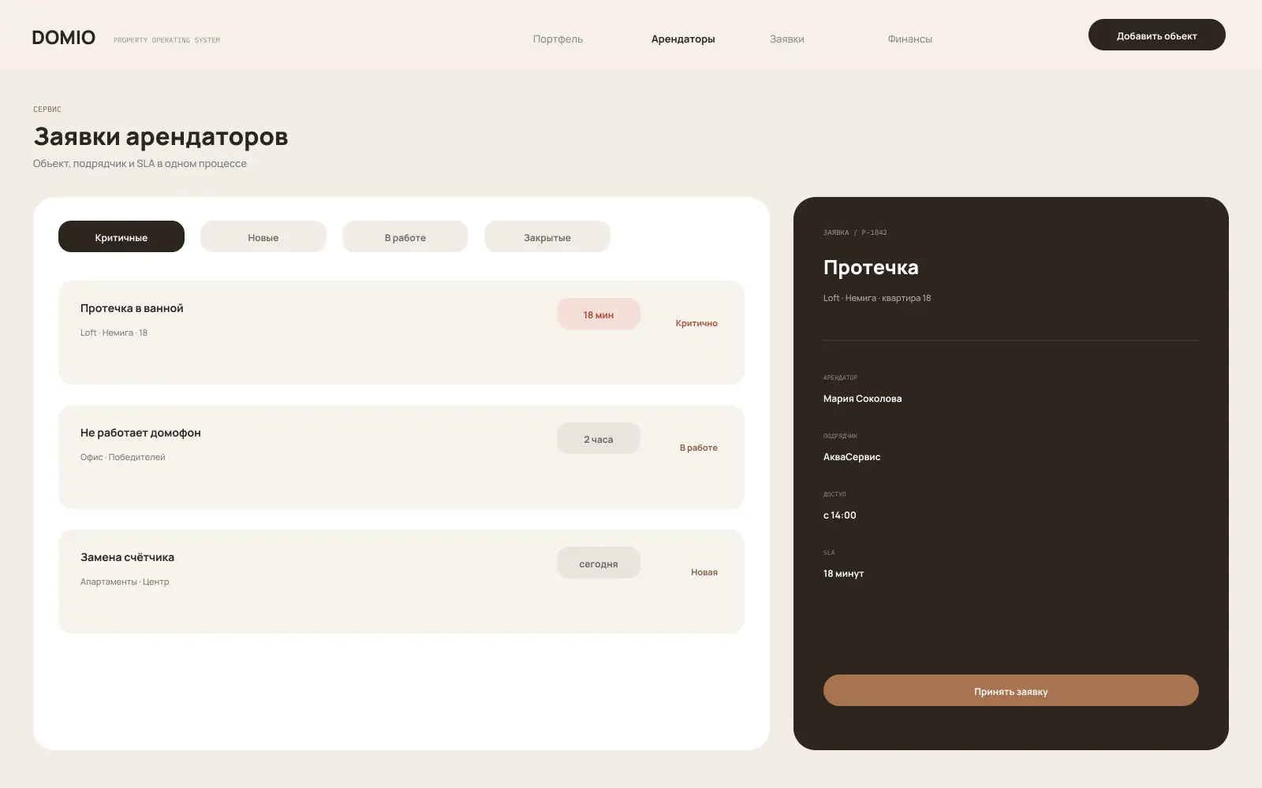The image size is (1262, 788).
Task: Click the сегодня time badge
Action: pyautogui.click(x=599, y=563)
